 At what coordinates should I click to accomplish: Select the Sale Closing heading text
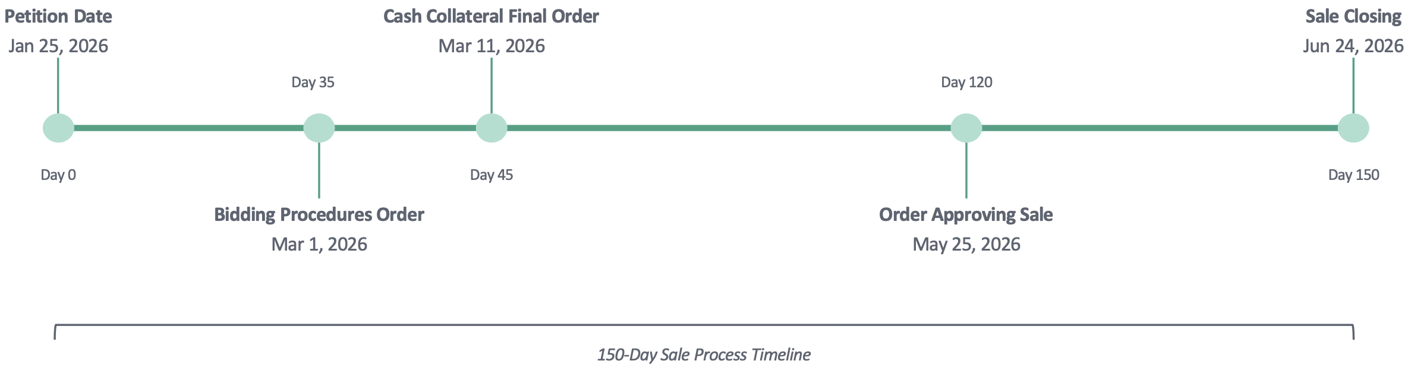point(1353,16)
